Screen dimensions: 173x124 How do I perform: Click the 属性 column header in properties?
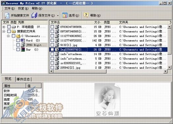14,86
